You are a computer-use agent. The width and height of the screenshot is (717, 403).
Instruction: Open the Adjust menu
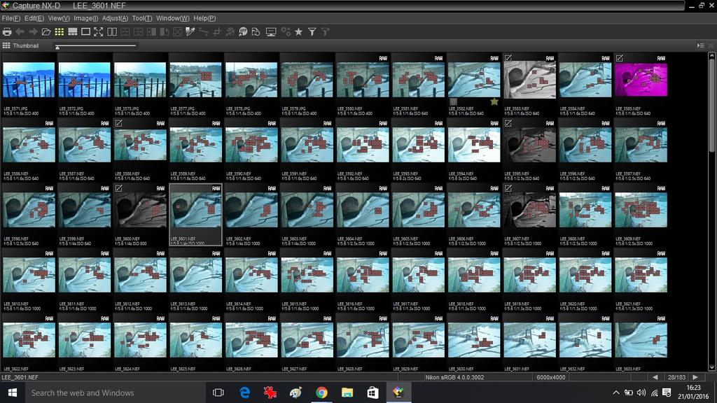click(115, 18)
